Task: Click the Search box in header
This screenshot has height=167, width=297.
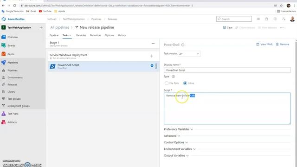Action: [234, 19]
